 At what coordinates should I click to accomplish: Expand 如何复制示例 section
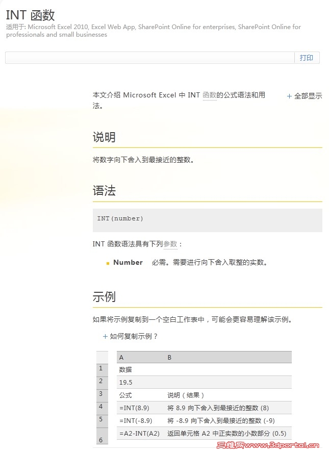pyautogui.click(x=131, y=336)
